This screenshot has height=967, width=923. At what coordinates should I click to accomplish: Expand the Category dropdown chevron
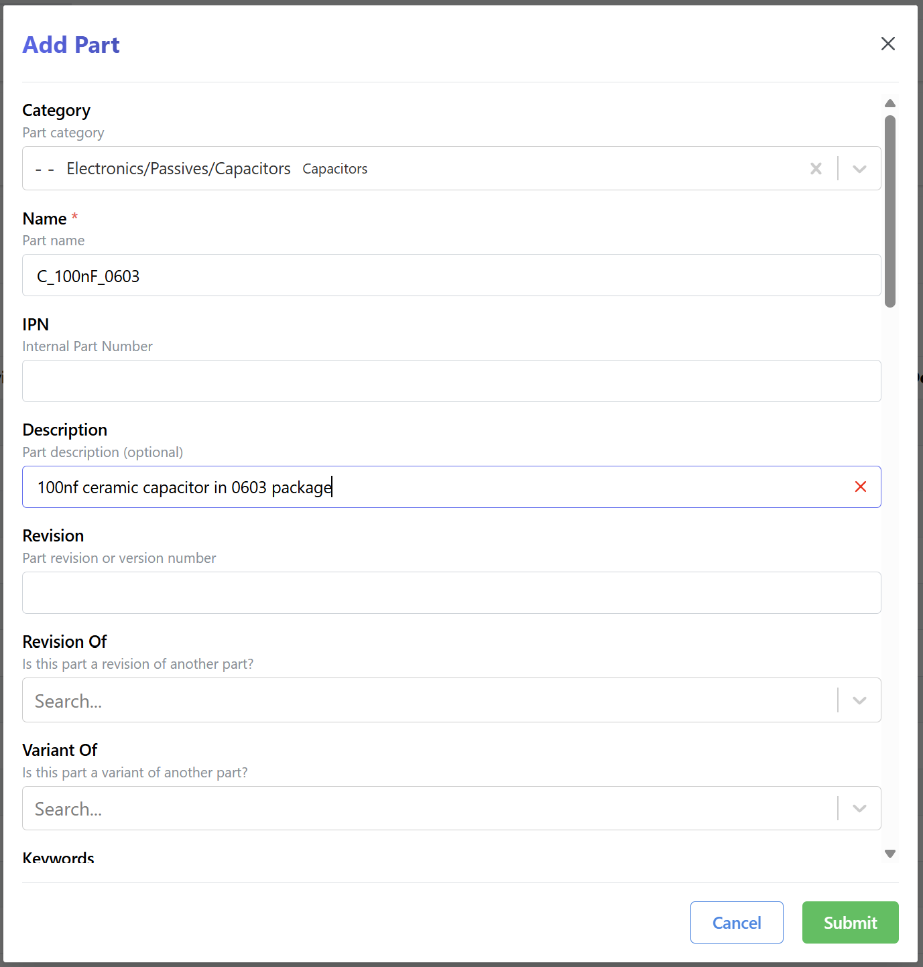859,169
